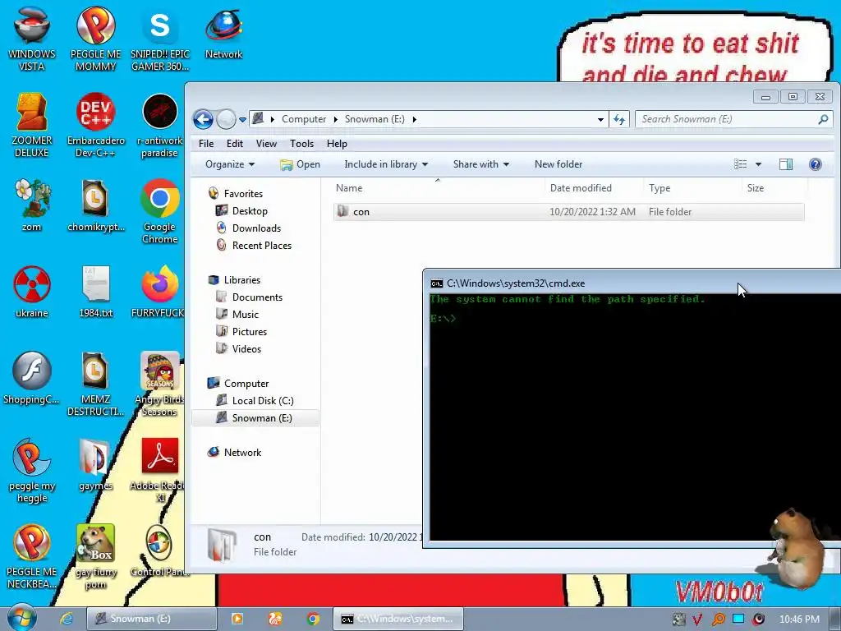The image size is (841, 631).
Task: Open the WINDOWS VISTA desktop icon
Action: point(32,39)
